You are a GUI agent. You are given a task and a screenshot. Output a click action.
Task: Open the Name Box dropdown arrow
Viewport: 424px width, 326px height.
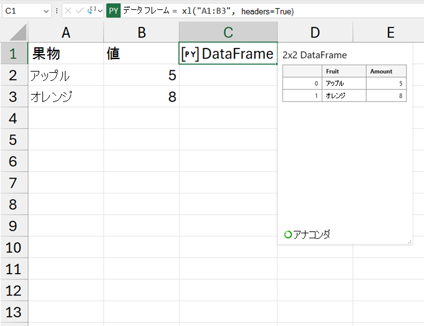point(46,11)
